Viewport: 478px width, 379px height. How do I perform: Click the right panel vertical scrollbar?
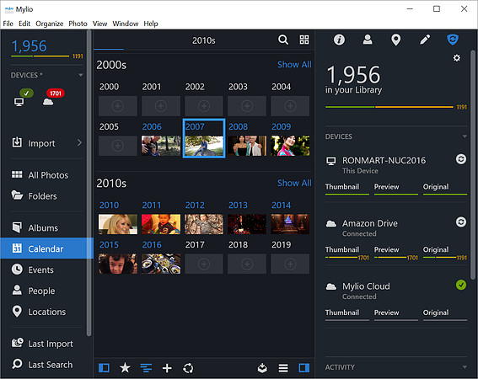pyautogui.click(x=473, y=164)
